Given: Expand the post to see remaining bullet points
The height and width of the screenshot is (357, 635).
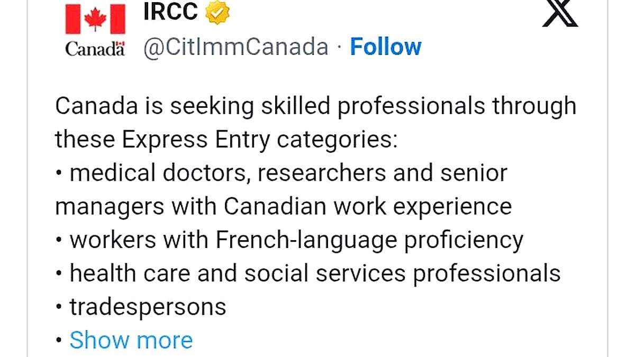Looking at the screenshot, I should [x=132, y=340].
